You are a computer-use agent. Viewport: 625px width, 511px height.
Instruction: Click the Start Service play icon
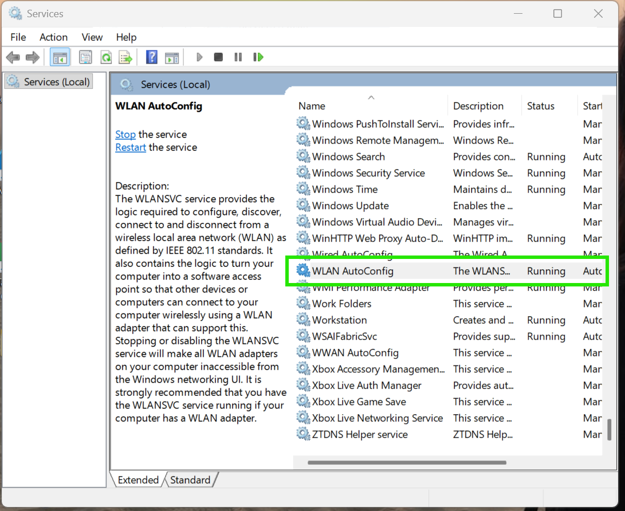click(199, 57)
